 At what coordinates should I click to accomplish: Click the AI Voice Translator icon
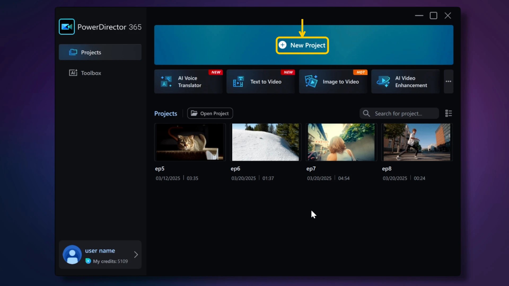(166, 82)
